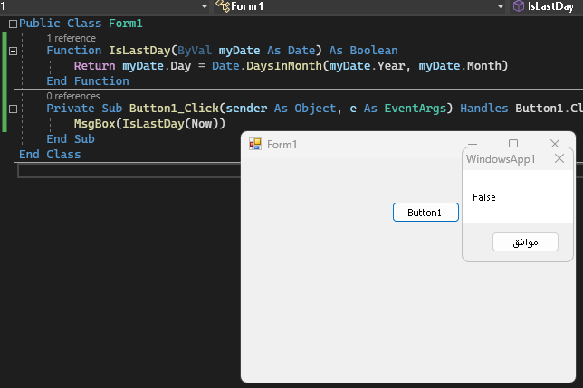Open the '0 references' CodeLens link
Image resolution: width=583 pixels, height=388 pixels.
pos(73,96)
